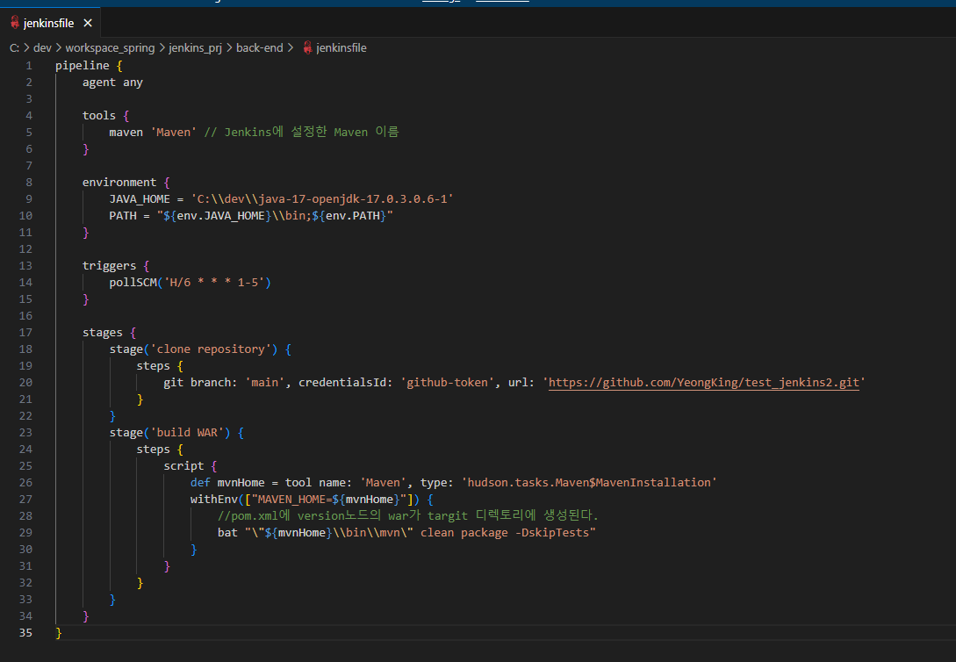Click the 'github-token' string

coord(448,382)
